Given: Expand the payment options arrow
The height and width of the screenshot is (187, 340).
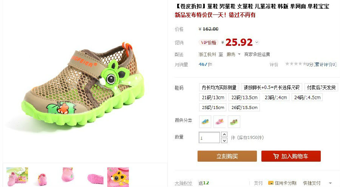Looking at the screenshot, I should [x=330, y=183].
